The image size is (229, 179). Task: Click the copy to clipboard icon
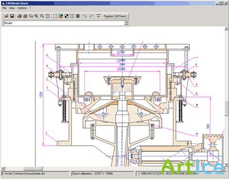[31, 16]
